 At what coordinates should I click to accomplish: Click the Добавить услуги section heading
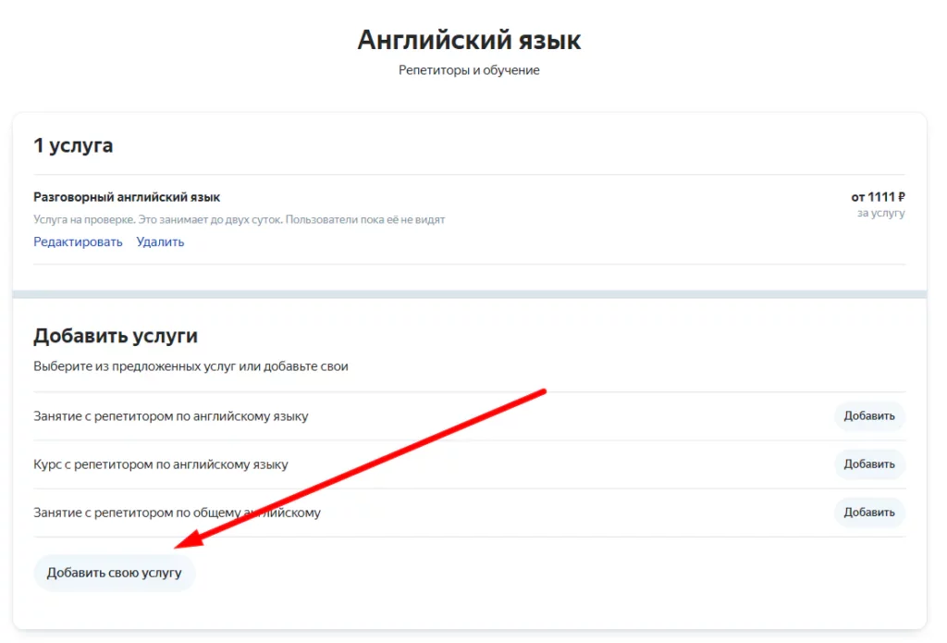[x=116, y=336]
